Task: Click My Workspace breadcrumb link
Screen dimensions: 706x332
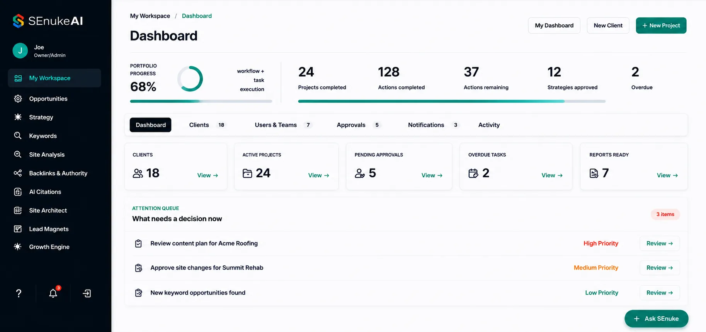Action: click(150, 16)
